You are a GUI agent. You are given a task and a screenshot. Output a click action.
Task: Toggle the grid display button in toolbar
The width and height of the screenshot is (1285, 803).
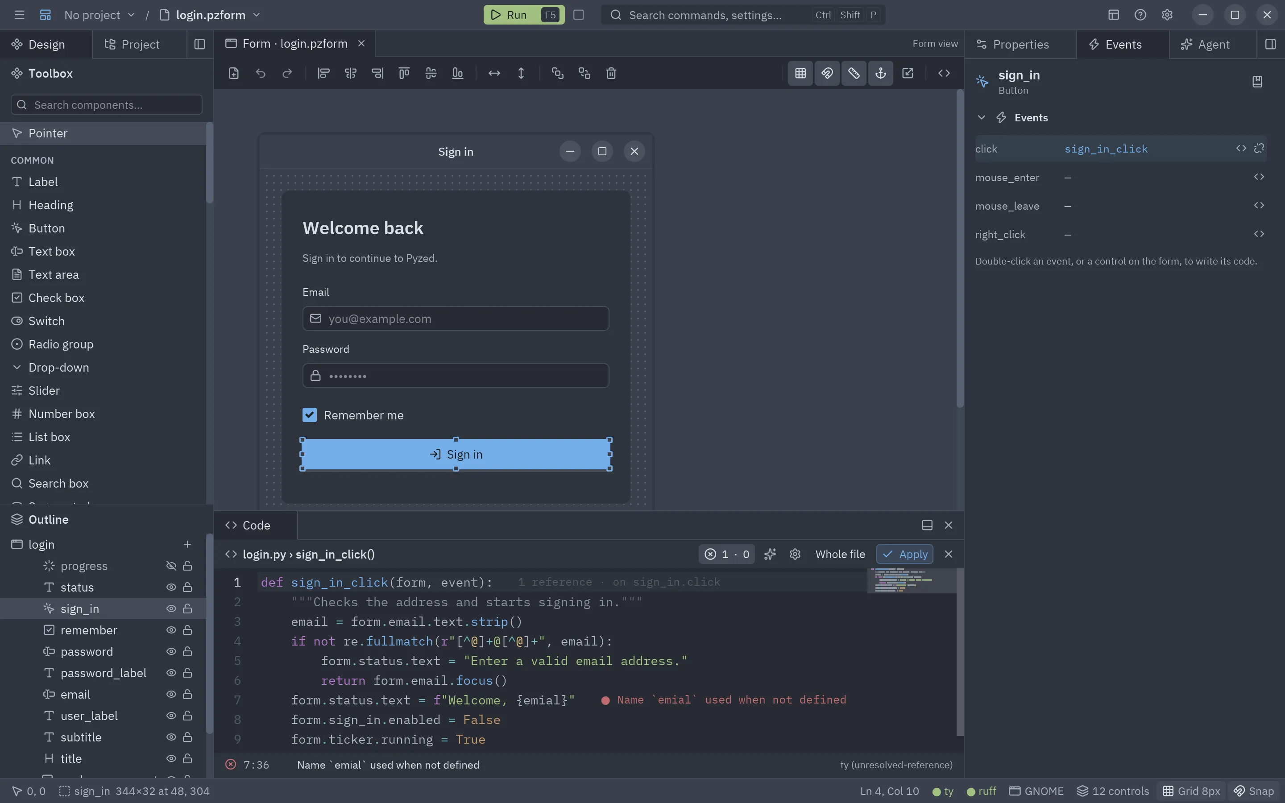pos(800,73)
